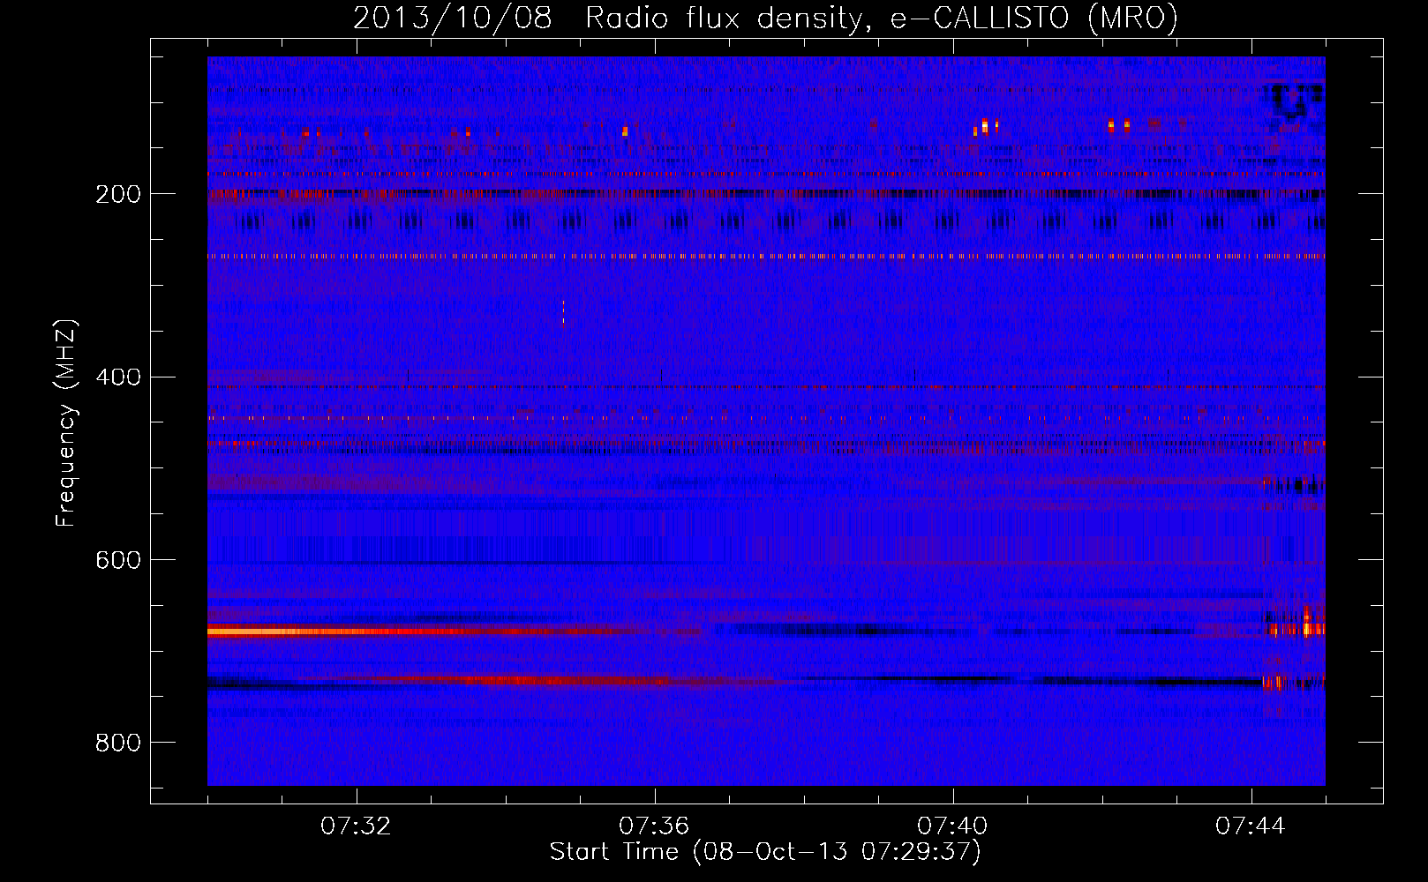
Task: Click the 'Start Time (08-Oct-13 07:29:37)' label
Action: [x=765, y=852]
